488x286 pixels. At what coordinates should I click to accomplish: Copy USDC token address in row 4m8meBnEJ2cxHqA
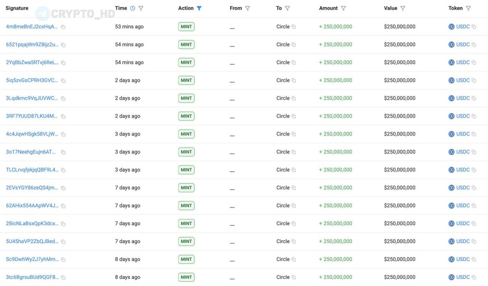point(474,27)
